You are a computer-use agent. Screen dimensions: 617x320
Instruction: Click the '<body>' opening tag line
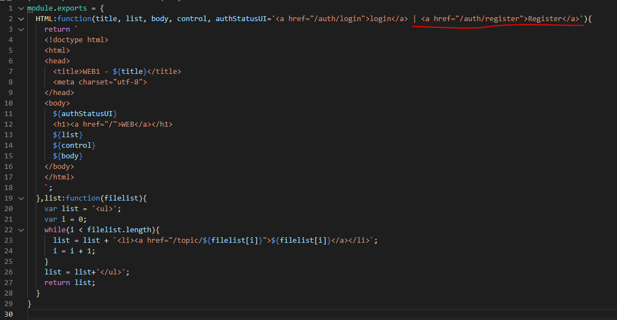coord(57,103)
